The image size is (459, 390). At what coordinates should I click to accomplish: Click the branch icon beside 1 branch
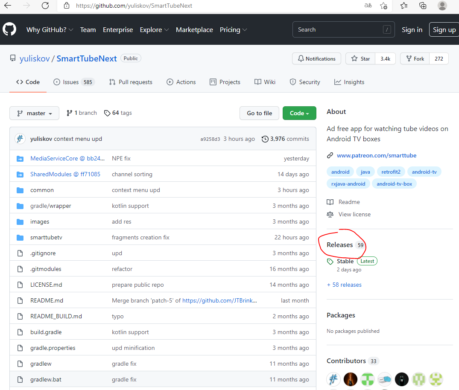point(69,113)
